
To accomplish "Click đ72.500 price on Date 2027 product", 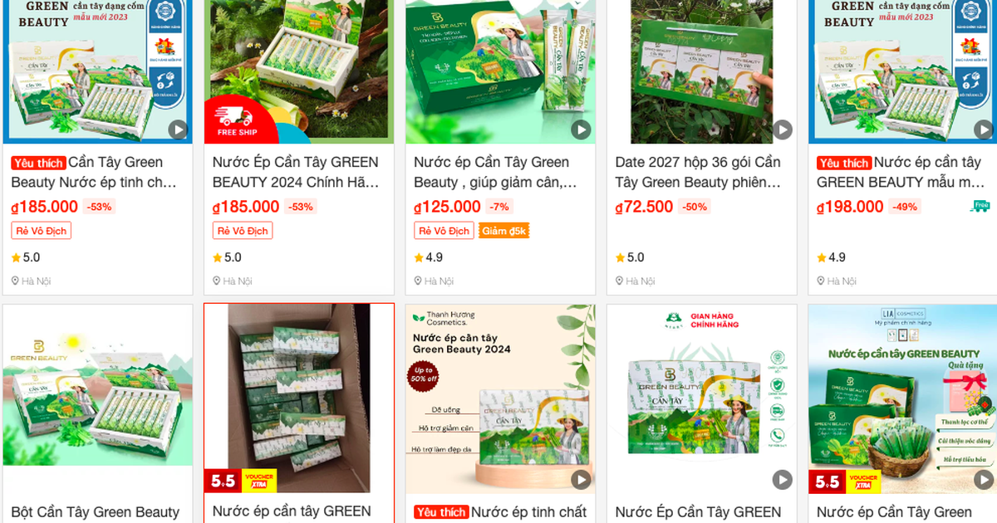I will [x=644, y=207].
